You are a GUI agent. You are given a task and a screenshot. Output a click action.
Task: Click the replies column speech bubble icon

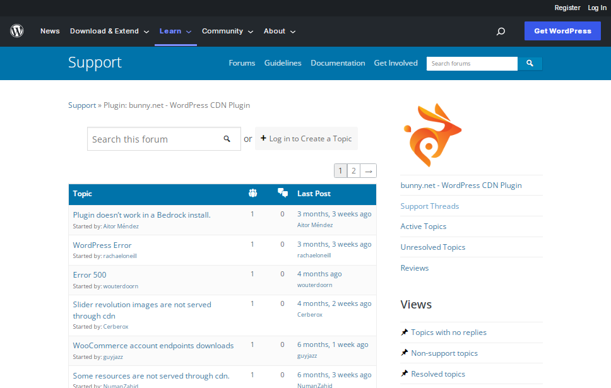coord(283,194)
